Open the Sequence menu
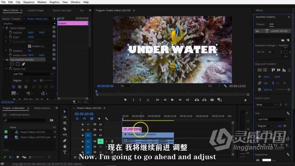This screenshot has height=166, width=295. click(29, 2)
